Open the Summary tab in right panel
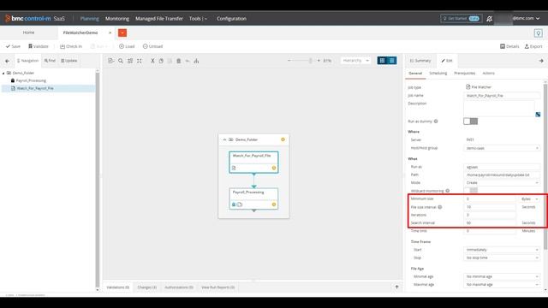Viewport: 548px width, 308px height. pyautogui.click(x=420, y=61)
